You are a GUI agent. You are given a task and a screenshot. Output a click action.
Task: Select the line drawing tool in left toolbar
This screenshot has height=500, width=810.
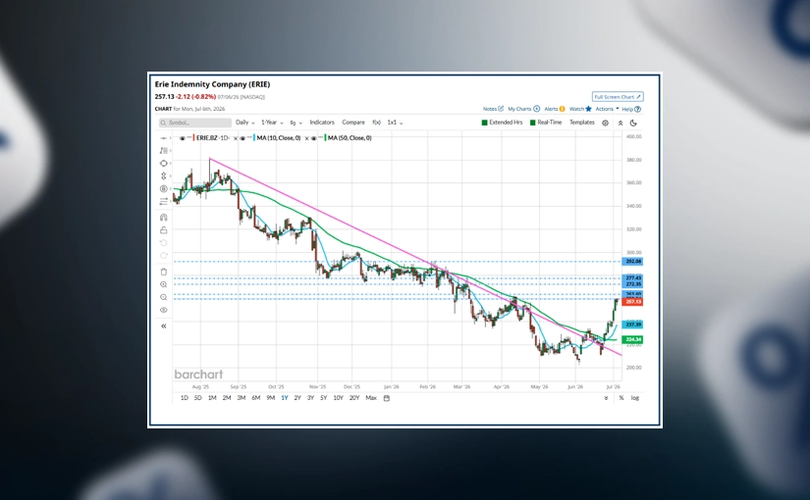coord(163,138)
